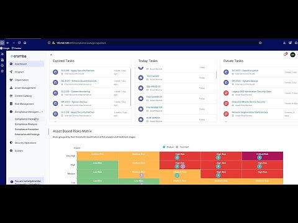The width and height of the screenshot is (298, 223).
Task: Click the 'Asset Based Risks Matrix' heading
Action: pyautogui.click(x=72, y=131)
